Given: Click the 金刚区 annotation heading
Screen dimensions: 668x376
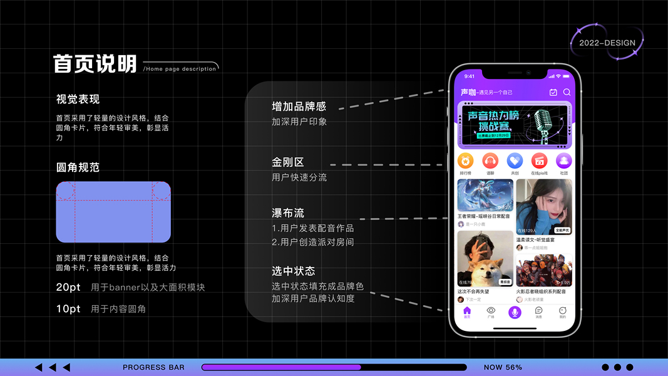Looking at the screenshot, I should pyautogui.click(x=288, y=162).
